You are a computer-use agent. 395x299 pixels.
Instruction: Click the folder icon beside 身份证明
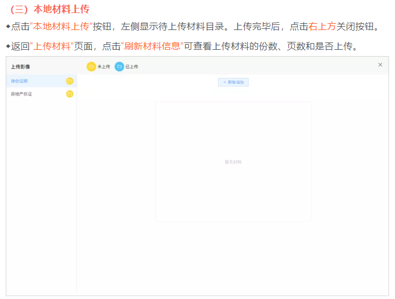pyautogui.click(x=70, y=82)
